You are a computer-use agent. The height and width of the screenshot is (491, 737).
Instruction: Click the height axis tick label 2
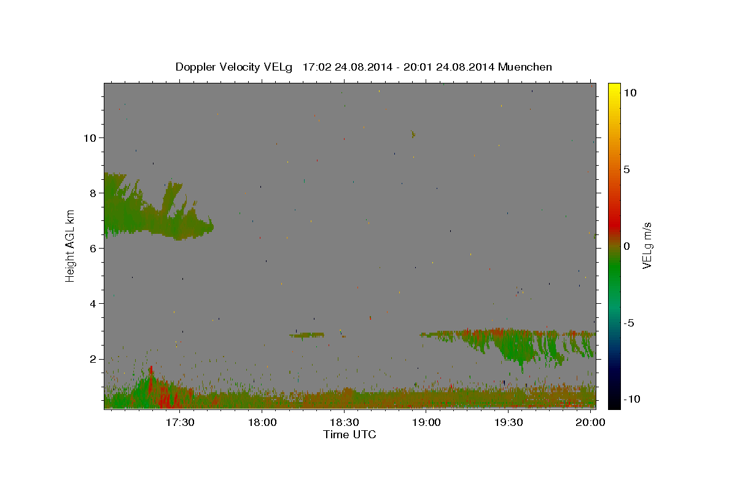click(x=93, y=359)
